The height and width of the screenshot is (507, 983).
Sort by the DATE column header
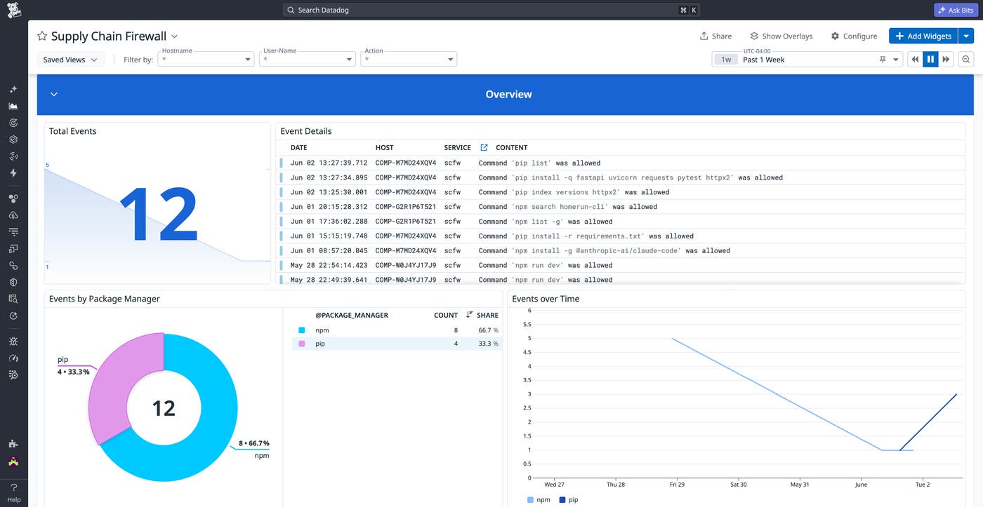(298, 147)
